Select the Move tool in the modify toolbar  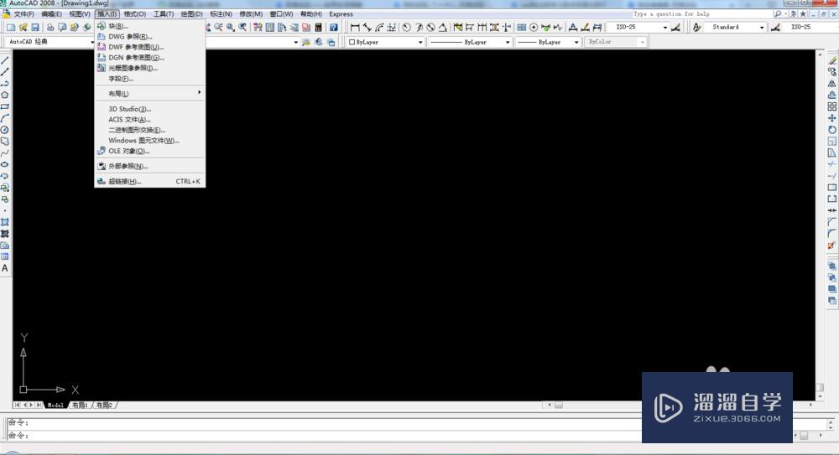click(831, 118)
